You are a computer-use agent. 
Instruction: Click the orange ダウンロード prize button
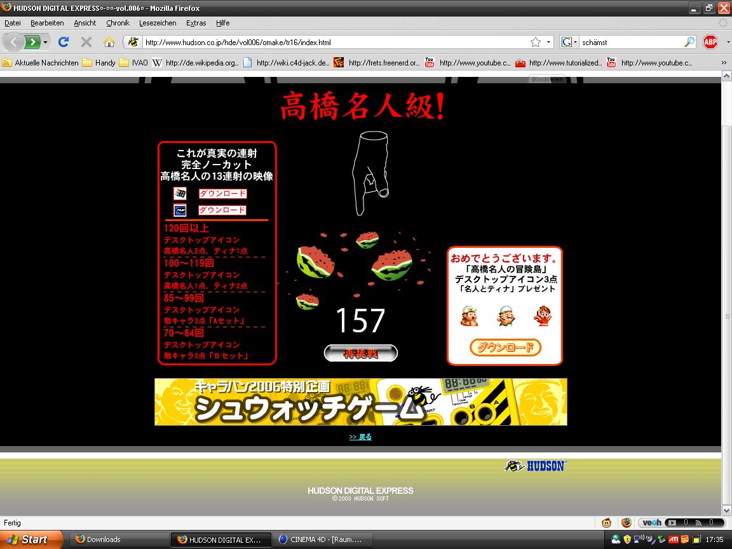pos(505,348)
